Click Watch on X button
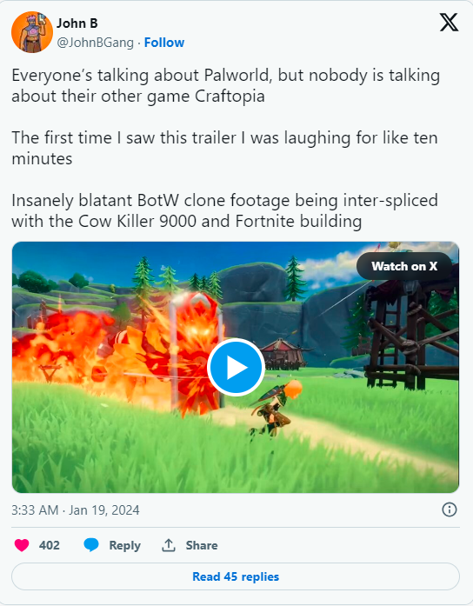Screen dimensions: 473x606 tap(404, 266)
